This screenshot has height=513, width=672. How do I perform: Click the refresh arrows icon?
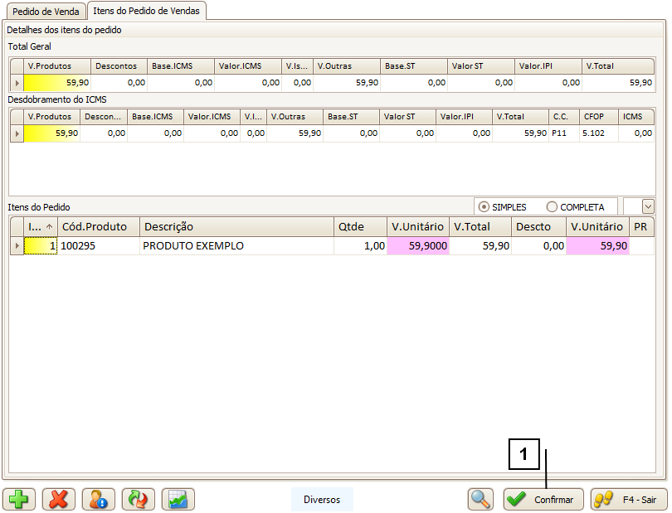(x=139, y=499)
